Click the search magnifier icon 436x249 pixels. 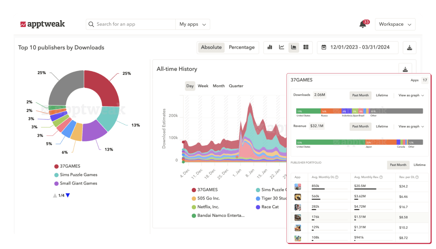click(x=91, y=24)
